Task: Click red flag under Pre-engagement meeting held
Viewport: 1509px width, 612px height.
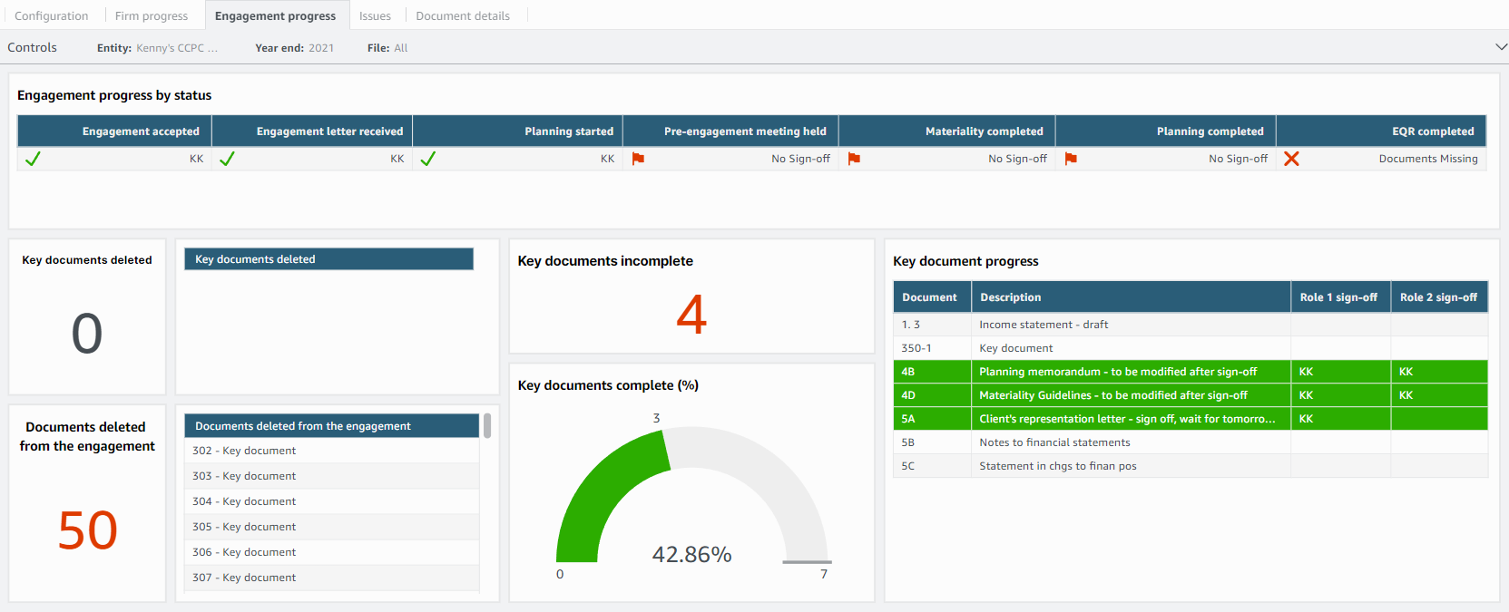Action: point(638,159)
